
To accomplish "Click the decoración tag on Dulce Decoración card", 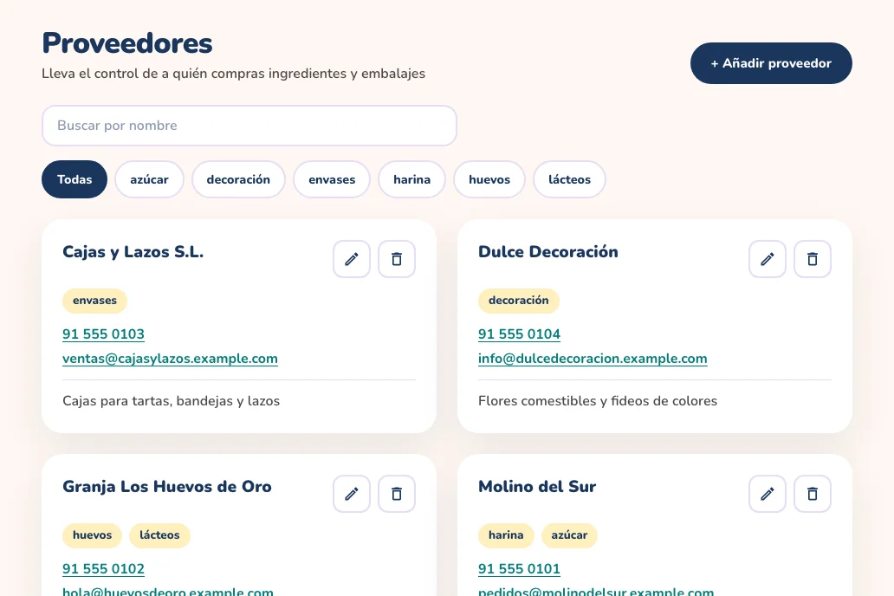I will click(519, 301).
